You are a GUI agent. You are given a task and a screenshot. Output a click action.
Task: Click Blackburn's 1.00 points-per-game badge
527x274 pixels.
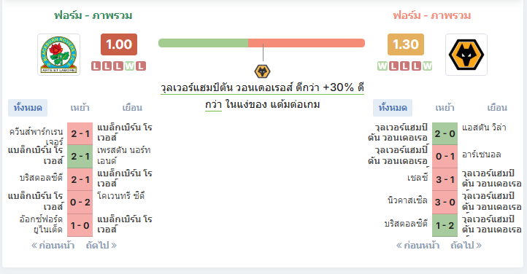[x=119, y=44]
